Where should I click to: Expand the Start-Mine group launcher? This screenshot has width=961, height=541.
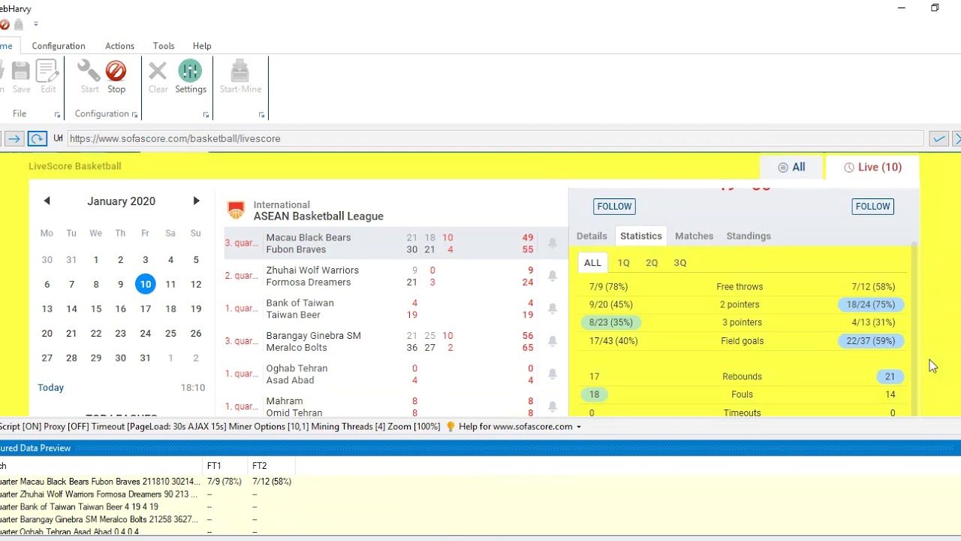[261, 115]
